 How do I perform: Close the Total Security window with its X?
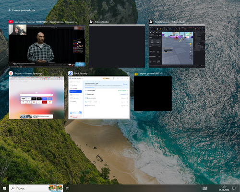pos(128,73)
